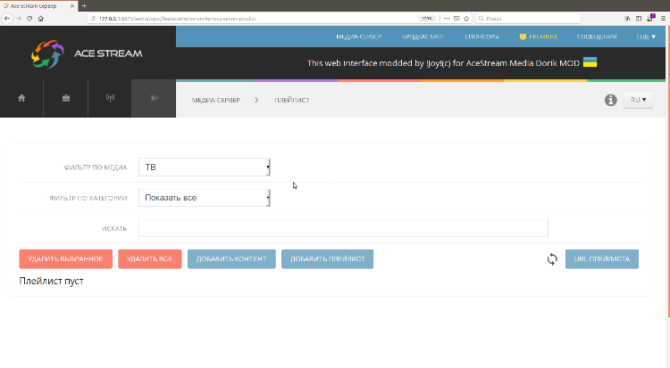Expand the 'Ещё' menu in top navigation
670x368 pixels.
[645, 37]
